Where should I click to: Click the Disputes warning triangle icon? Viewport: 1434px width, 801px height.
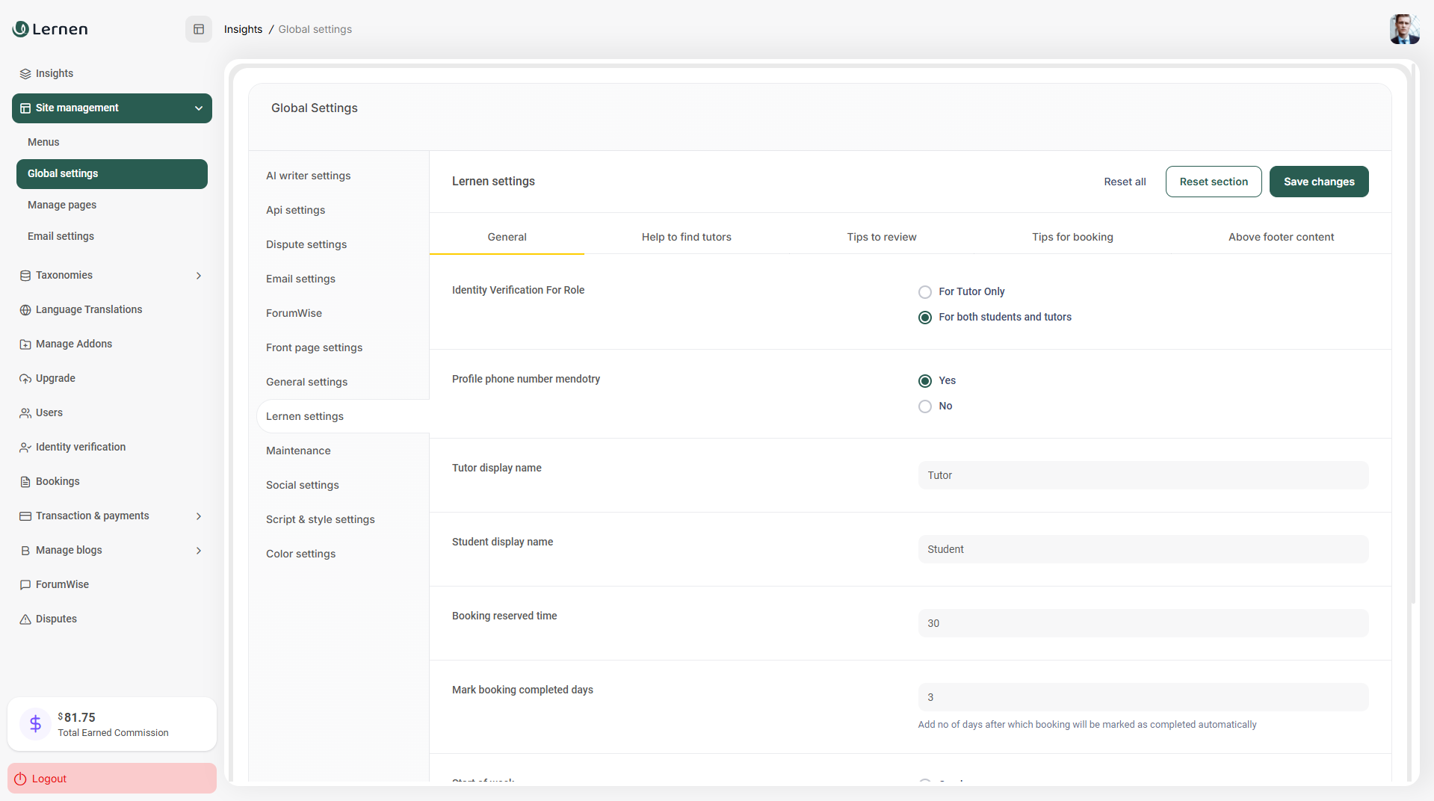pyautogui.click(x=25, y=619)
